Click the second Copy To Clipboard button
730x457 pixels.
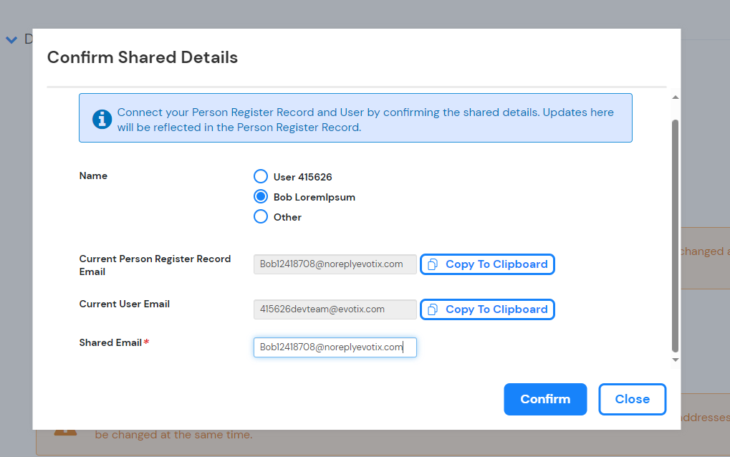487,309
